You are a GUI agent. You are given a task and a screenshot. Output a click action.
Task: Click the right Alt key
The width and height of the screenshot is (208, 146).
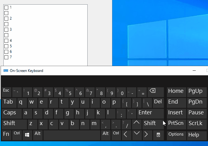click(106, 135)
